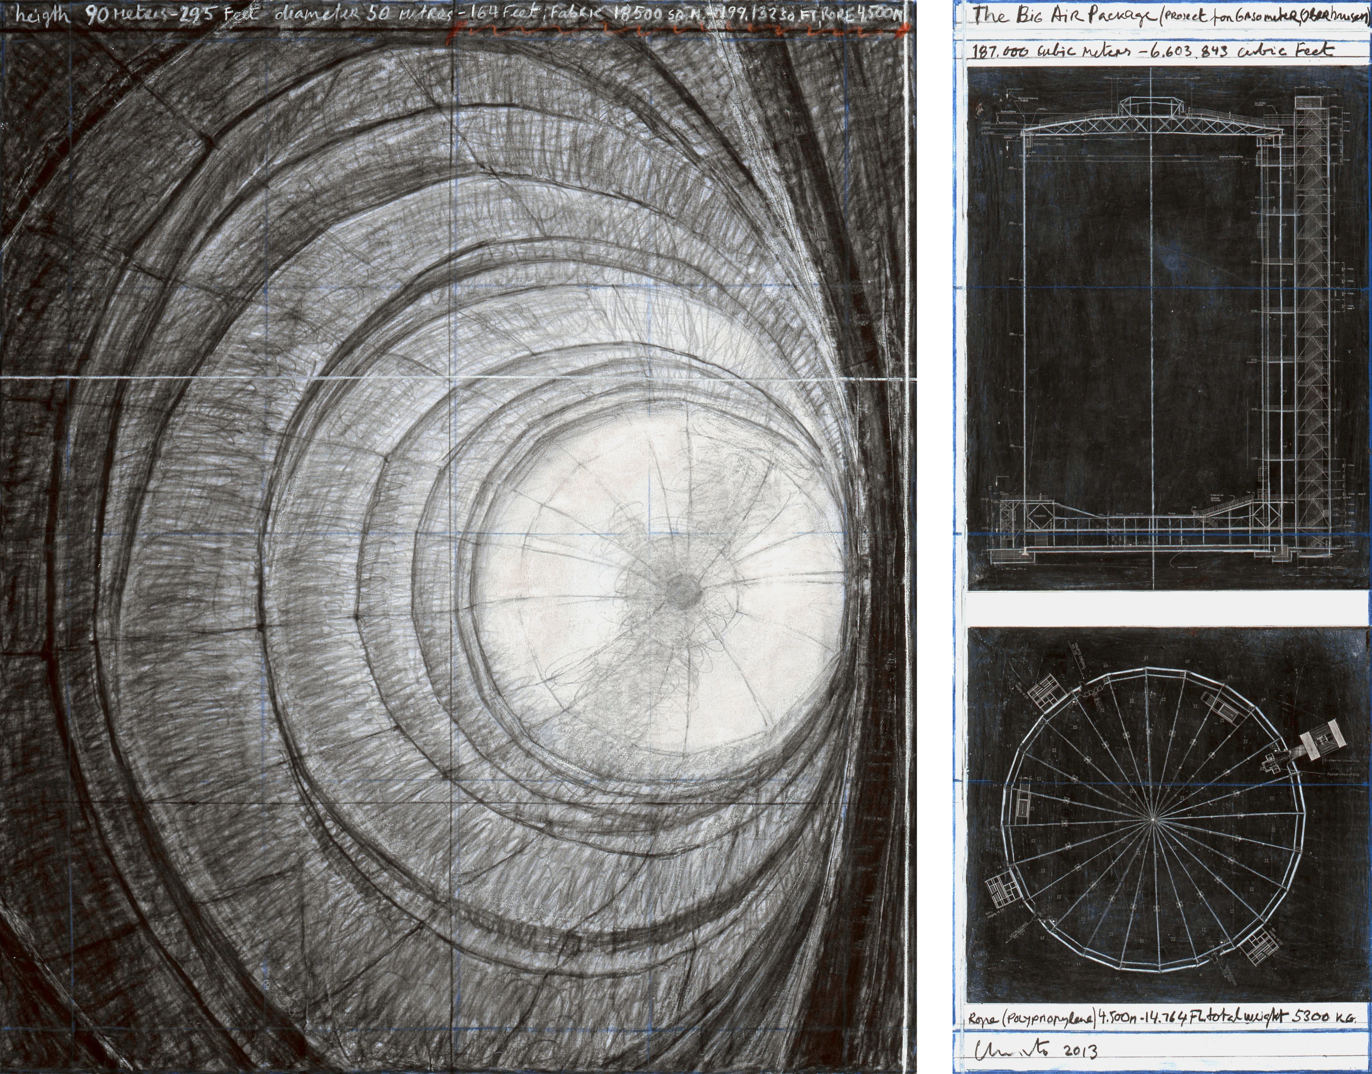Click the white gap between the two blueprint panels
This screenshot has height=1074, width=1372.
click(x=1168, y=609)
